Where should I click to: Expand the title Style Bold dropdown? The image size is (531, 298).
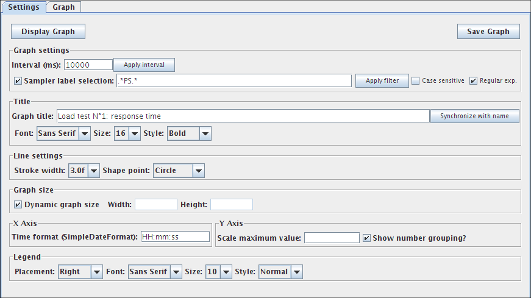pyautogui.click(x=188, y=133)
